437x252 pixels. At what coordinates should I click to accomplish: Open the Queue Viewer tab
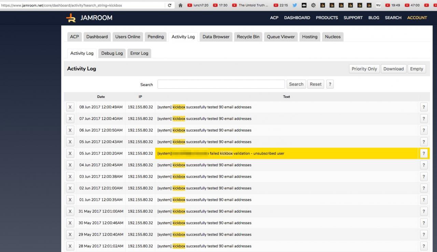[281, 37]
